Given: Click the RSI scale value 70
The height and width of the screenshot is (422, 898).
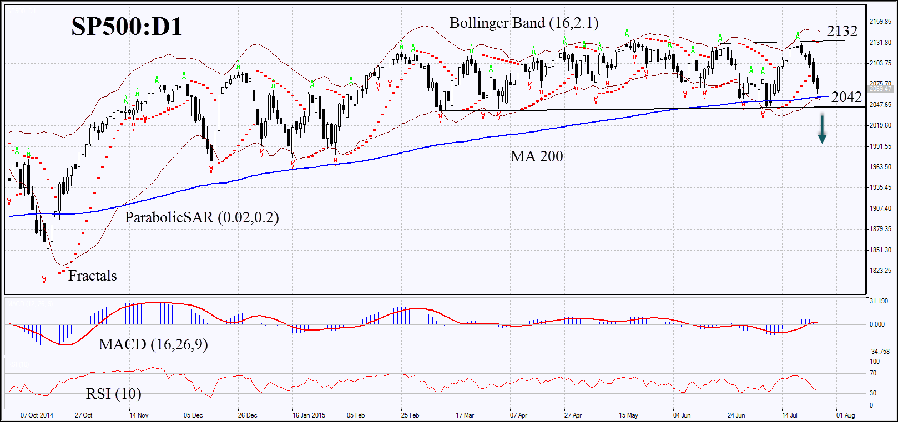Looking at the screenshot, I should pos(873,373).
